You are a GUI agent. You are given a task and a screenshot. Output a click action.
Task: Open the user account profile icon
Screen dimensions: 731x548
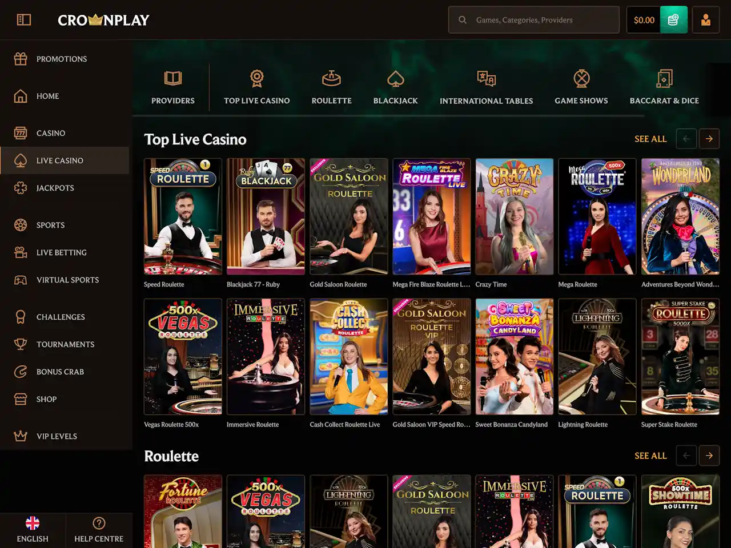706,20
